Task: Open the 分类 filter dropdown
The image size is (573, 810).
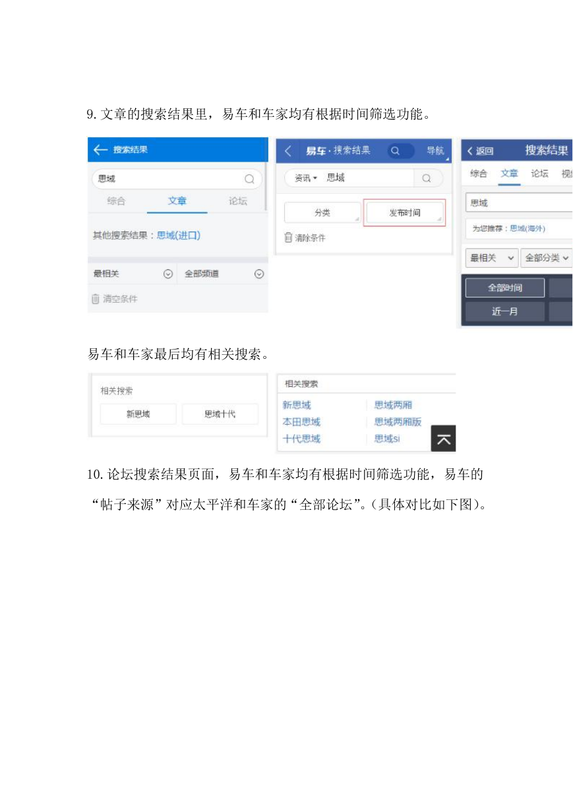Action: click(x=322, y=213)
